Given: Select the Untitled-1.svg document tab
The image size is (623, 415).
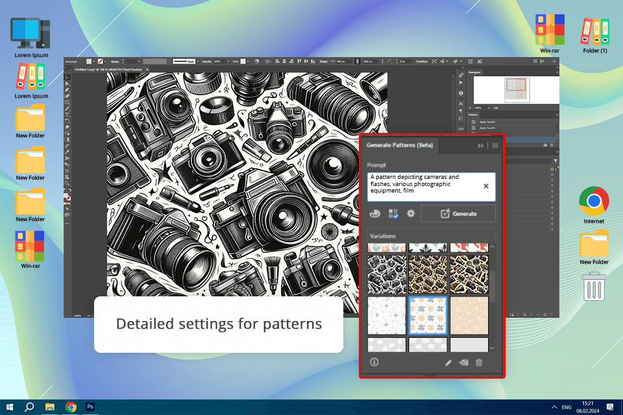Looking at the screenshot, I should click(x=108, y=69).
